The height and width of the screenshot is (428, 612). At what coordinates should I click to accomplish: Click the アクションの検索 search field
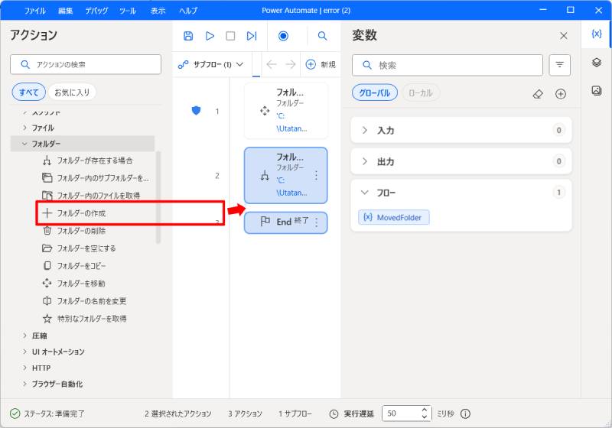pos(86,64)
